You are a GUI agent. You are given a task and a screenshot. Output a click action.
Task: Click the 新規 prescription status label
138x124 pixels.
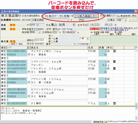(x=13, y=41)
